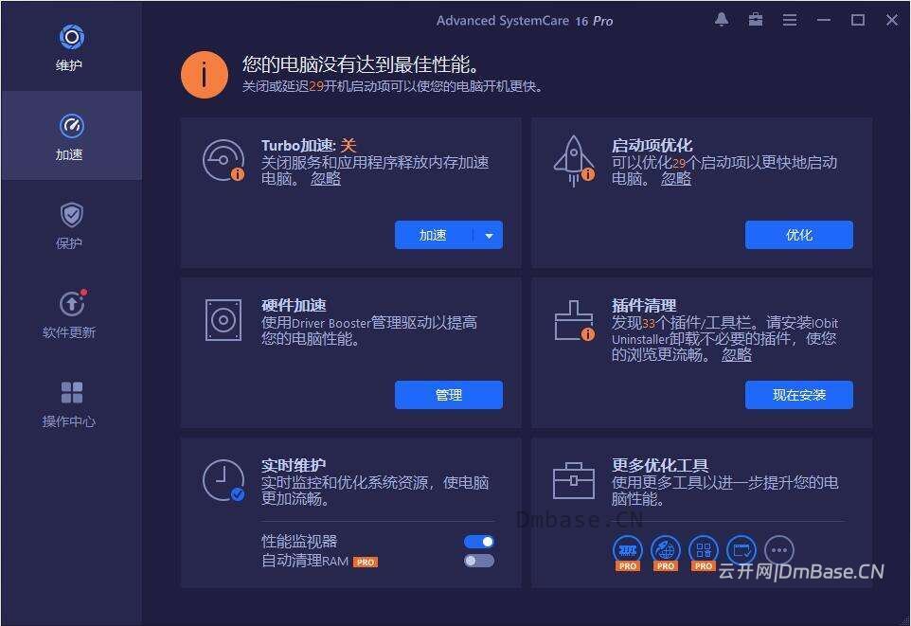Toggle the 自动清理RAM switch on

pyautogui.click(x=479, y=561)
